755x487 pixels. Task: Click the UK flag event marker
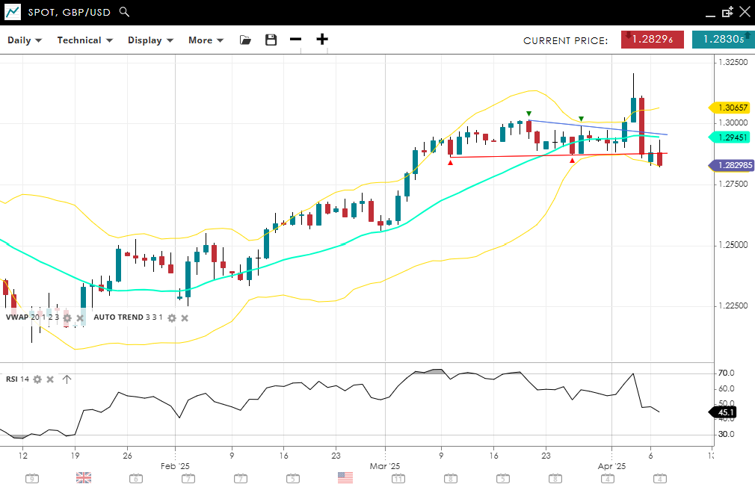pyautogui.click(x=84, y=477)
